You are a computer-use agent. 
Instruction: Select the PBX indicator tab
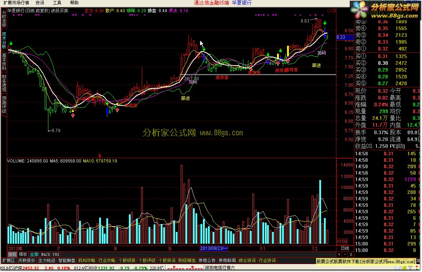pyautogui.click(x=56, y=254)
